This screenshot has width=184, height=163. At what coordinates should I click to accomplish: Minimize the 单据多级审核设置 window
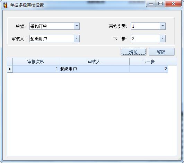click(151, 4)
